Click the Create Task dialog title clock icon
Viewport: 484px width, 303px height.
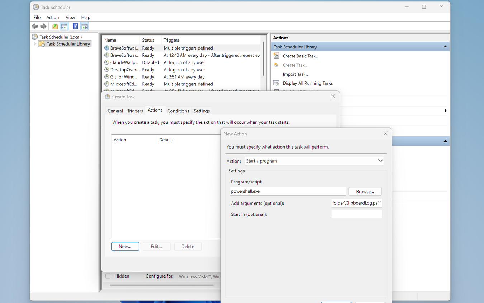(x=108, y=97)
